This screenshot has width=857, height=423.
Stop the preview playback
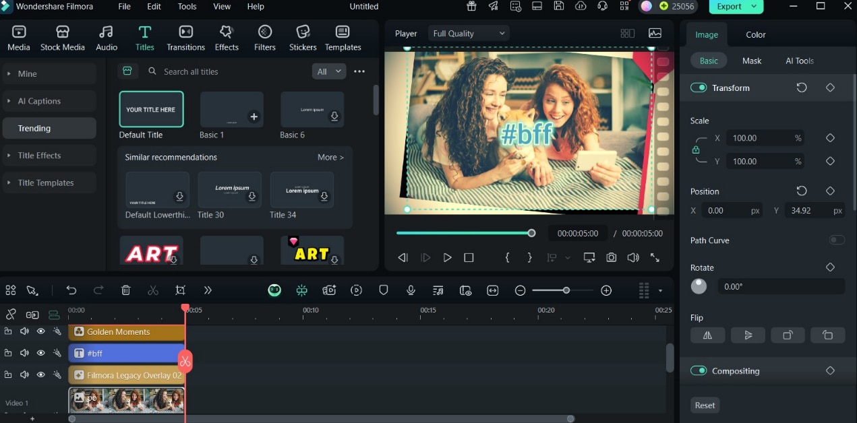(469, 257)
